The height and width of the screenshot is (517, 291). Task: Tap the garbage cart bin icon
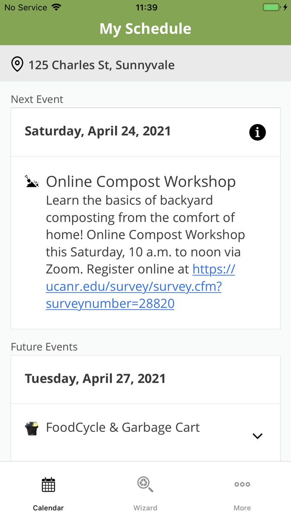pyautogui.click(x=32, y=428)
